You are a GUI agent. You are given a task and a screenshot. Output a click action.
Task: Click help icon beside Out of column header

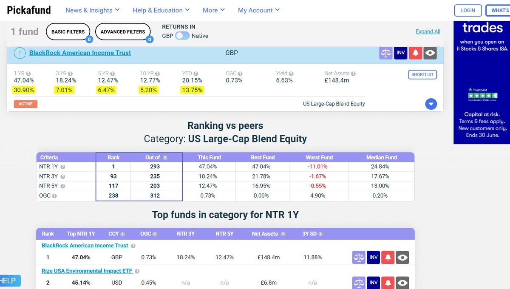point(165,158)
